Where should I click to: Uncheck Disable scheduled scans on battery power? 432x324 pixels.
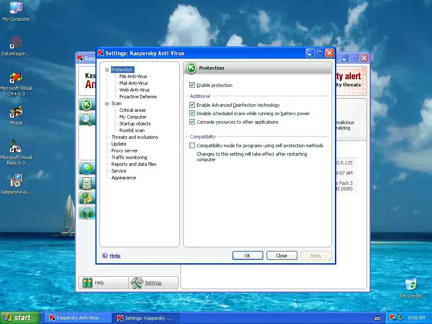coord(192,113)
